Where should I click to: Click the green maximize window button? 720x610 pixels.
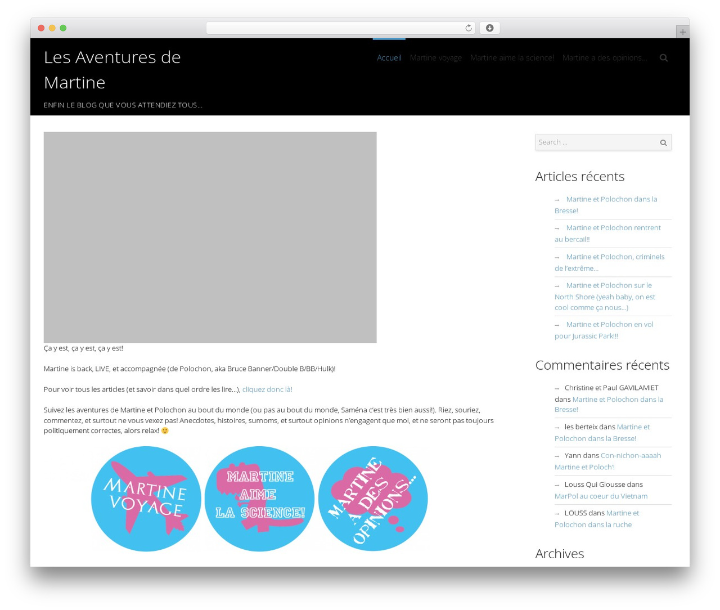63,28
